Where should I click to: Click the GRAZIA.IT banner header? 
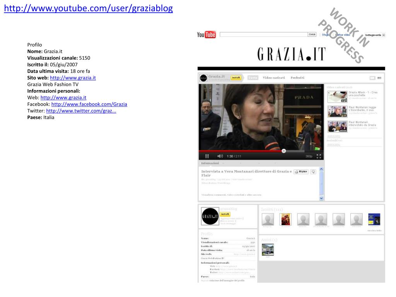[292, 54]
